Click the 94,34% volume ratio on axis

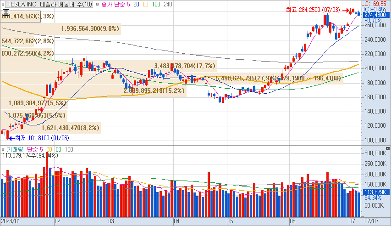373,198
